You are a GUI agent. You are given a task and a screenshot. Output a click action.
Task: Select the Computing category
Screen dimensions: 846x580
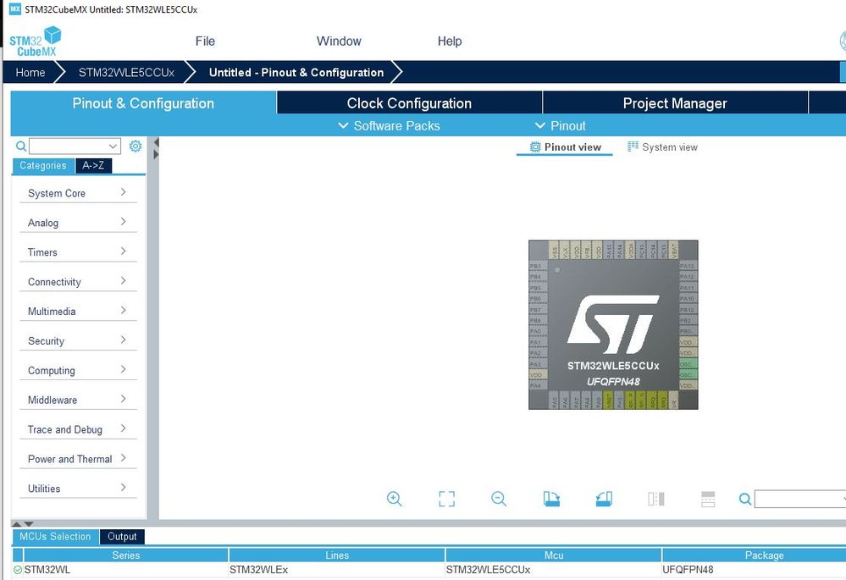(78, 370)
